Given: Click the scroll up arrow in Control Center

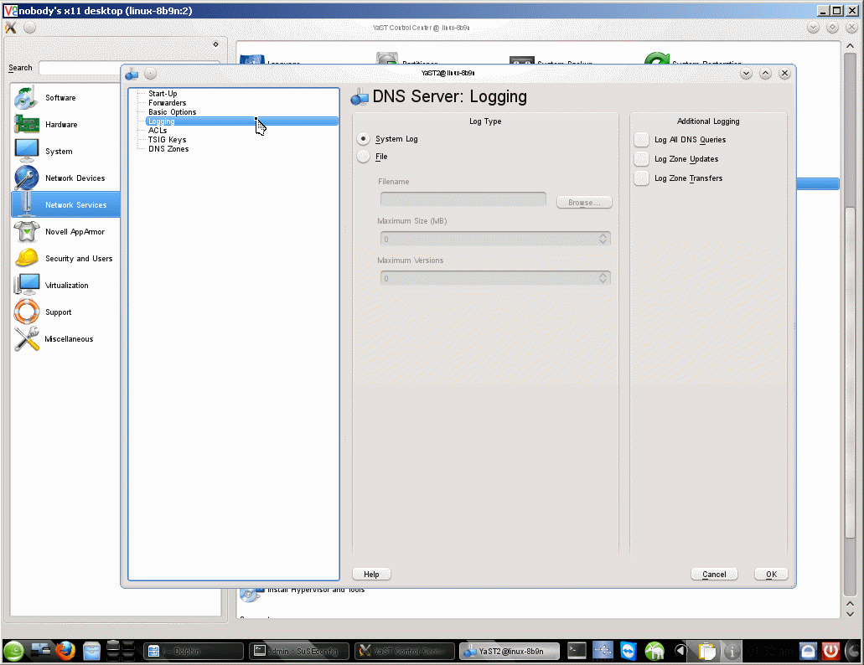Looking at the screenshot, I should pos(851,46).
